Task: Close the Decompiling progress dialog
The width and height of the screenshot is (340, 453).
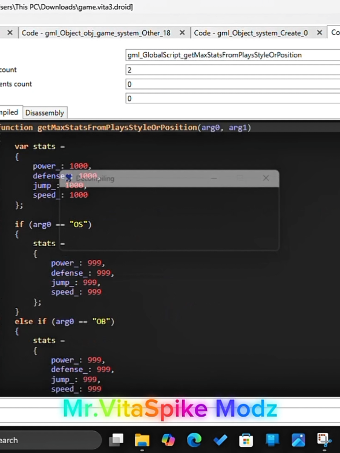Action: 266,178
